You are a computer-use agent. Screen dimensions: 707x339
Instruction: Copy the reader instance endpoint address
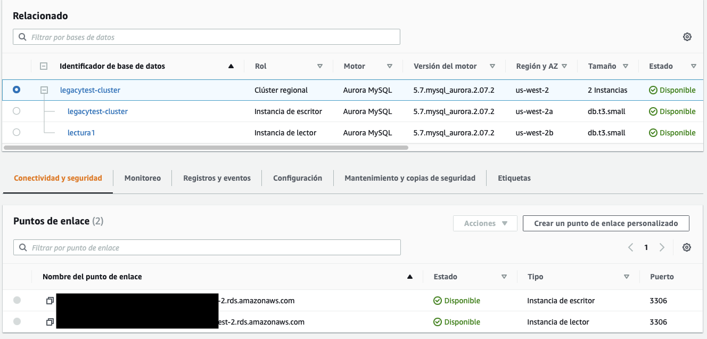tap(50, 321)
